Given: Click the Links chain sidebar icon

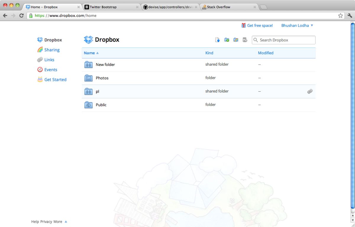Looking at the screenshot, I should (x=40, y=60).
